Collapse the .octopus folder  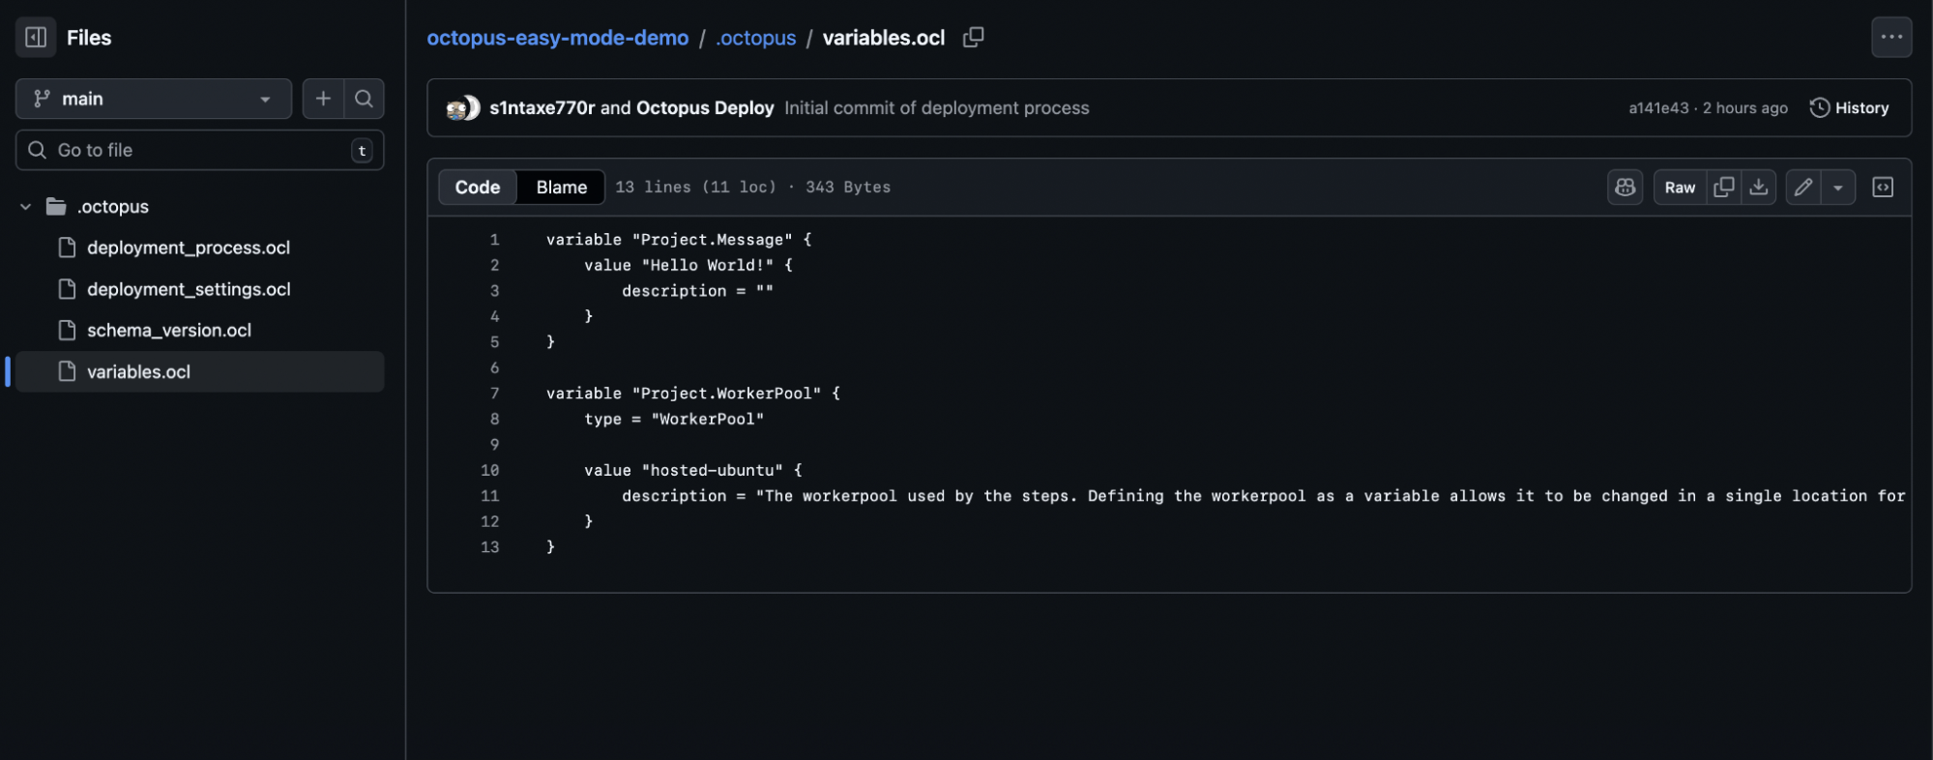26,207
